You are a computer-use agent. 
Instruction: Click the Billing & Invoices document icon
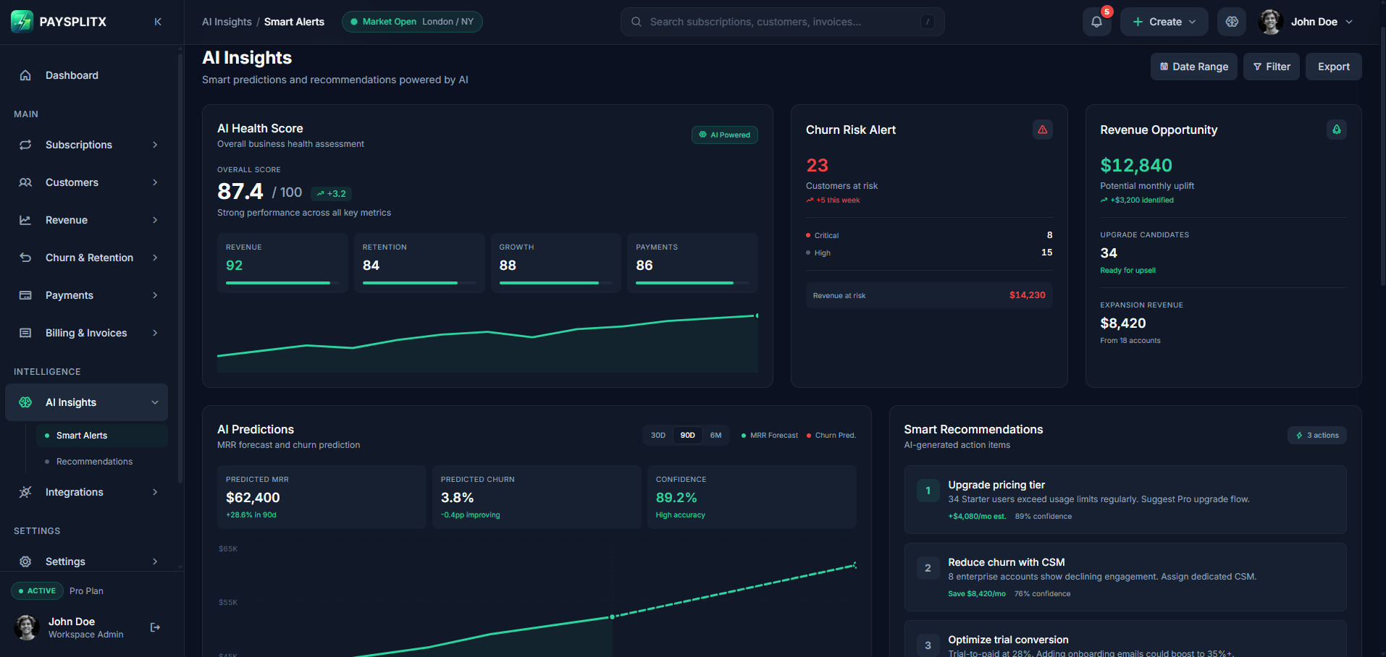[x=25, y=333]
